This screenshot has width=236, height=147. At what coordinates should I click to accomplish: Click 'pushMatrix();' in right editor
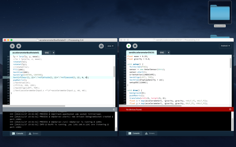(x=137, y=95)
